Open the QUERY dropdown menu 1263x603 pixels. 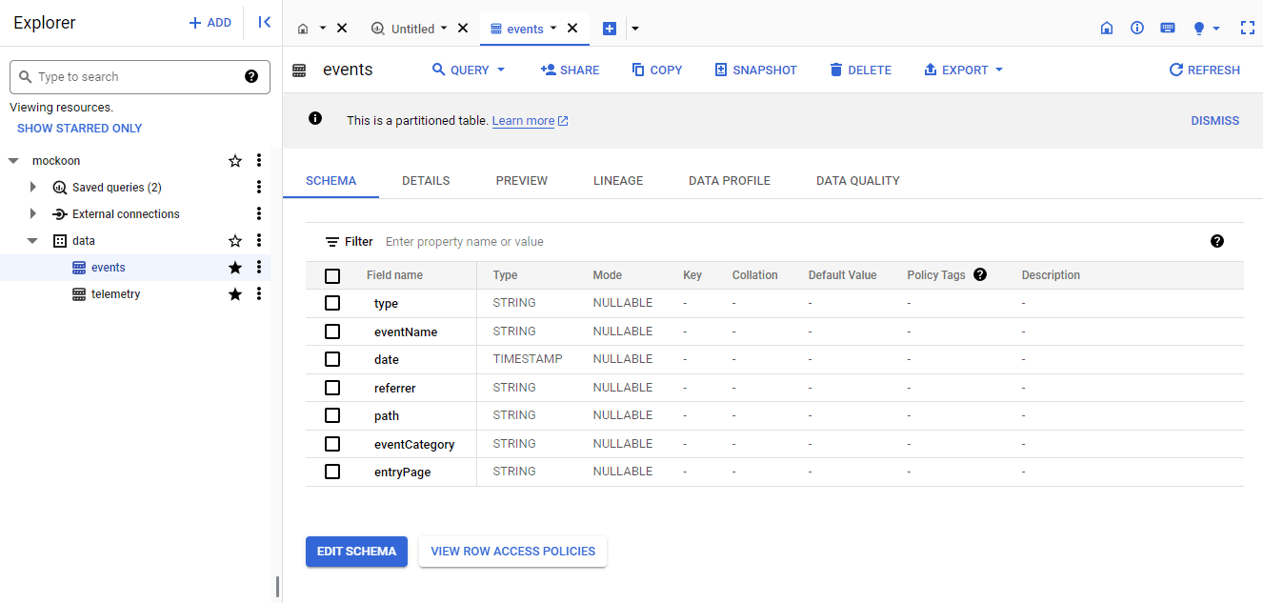pos(469,70)
